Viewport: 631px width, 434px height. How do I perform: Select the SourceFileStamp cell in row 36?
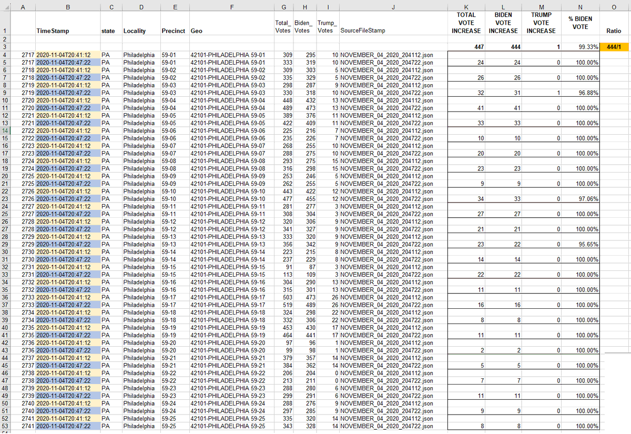click(x=393, y=297)
